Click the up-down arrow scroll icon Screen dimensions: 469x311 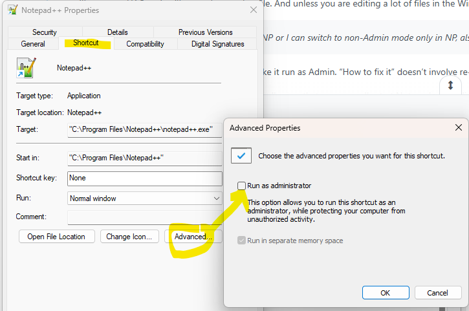[x=450, y=86]
